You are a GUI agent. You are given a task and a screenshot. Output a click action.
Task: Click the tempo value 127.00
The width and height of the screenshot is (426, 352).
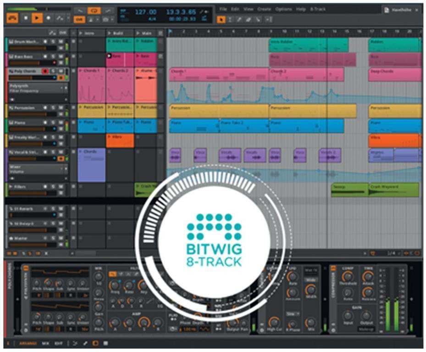pos(146,12)
